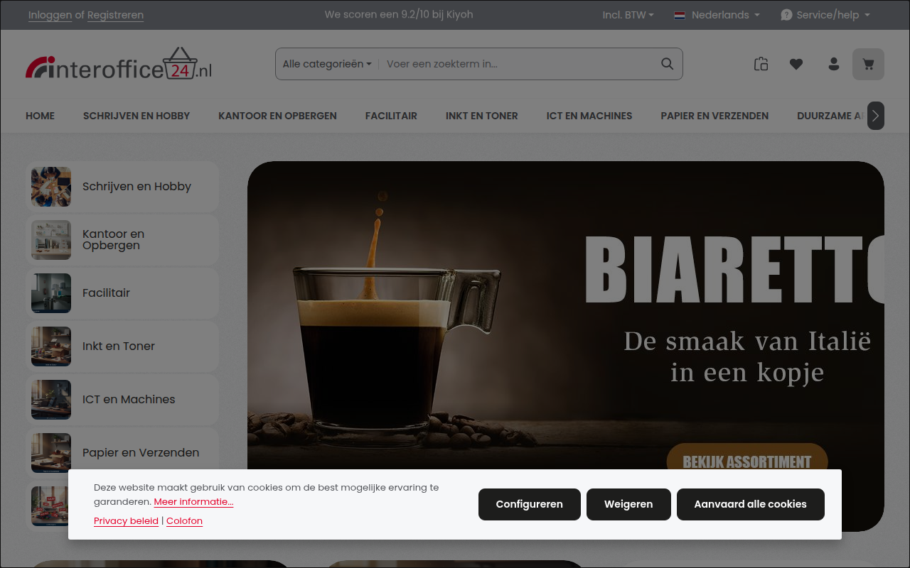Expand the Service/help dropdown menu
910x568 pixels.
point(825,15)
